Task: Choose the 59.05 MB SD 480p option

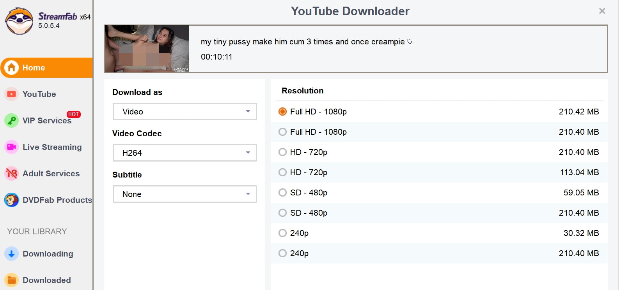Action: (439, 193)
